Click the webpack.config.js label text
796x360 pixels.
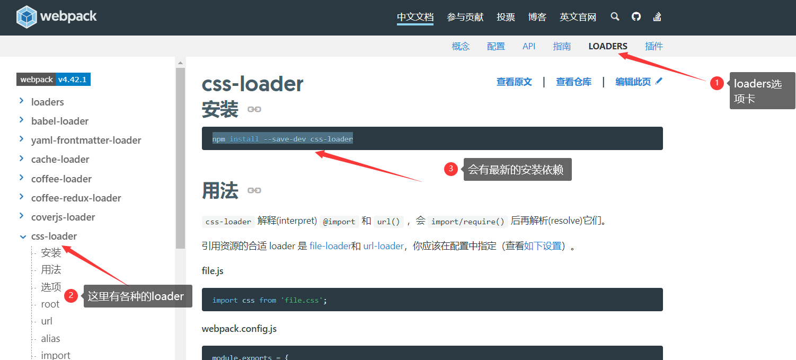(240, 329)
